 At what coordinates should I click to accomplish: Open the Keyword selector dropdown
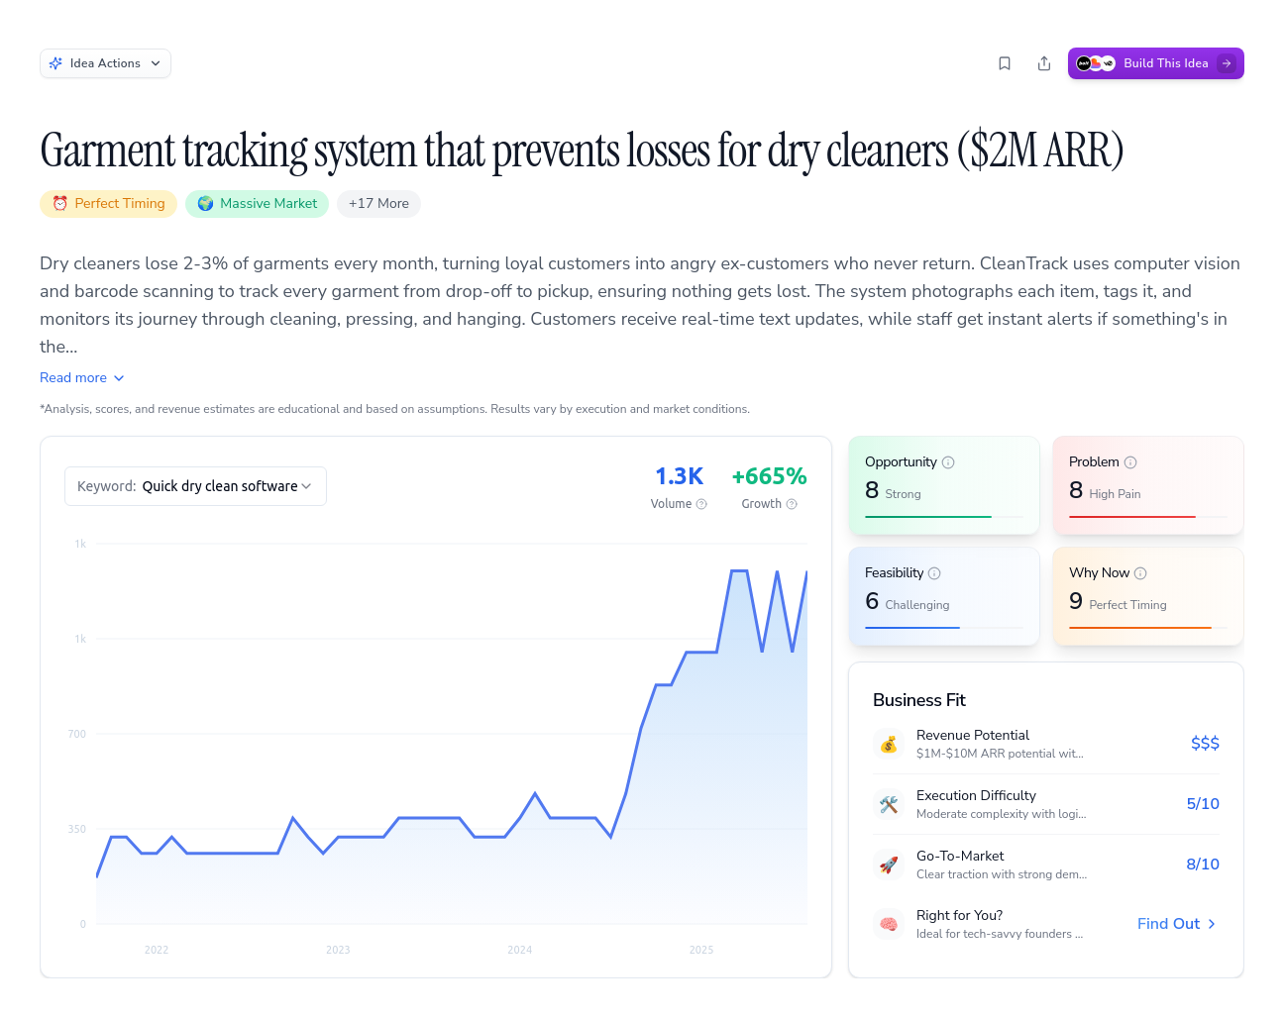point(195,486)
